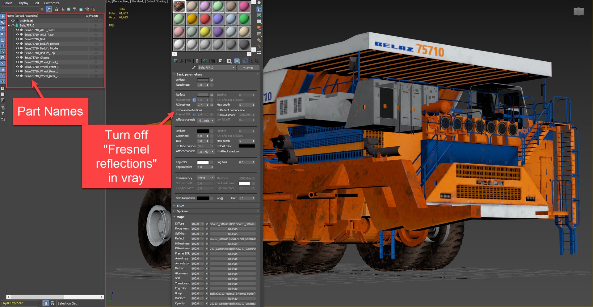
Task: Click the Put to Library save icon
Action: click(x=221, y=61)
